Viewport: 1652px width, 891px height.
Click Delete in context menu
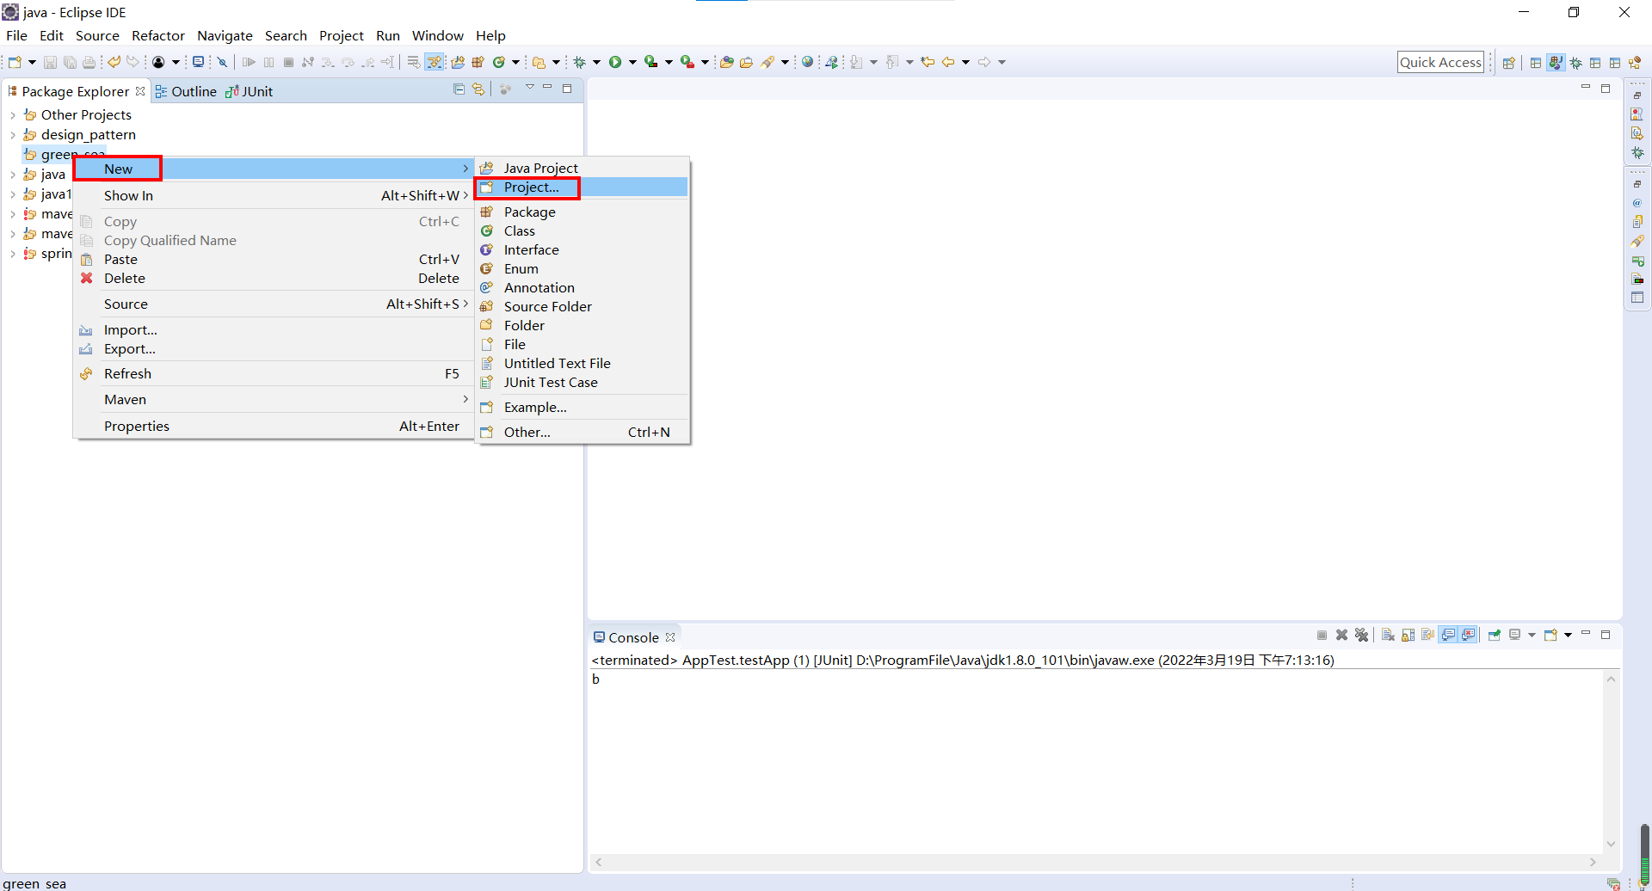(274, 278)
